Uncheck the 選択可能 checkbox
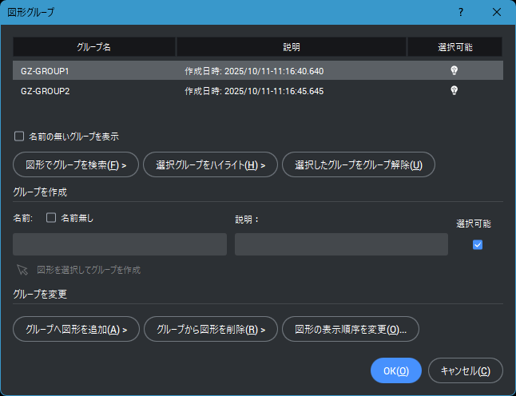The height and width of the screenshot is (396, 516). tap(478, 245)
